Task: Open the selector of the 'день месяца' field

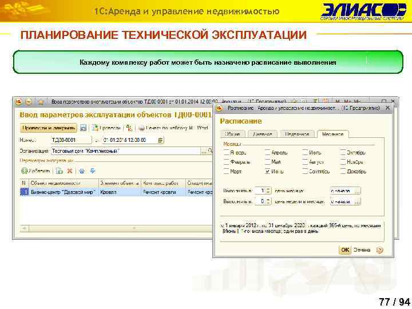Action: tap(357, 191)
